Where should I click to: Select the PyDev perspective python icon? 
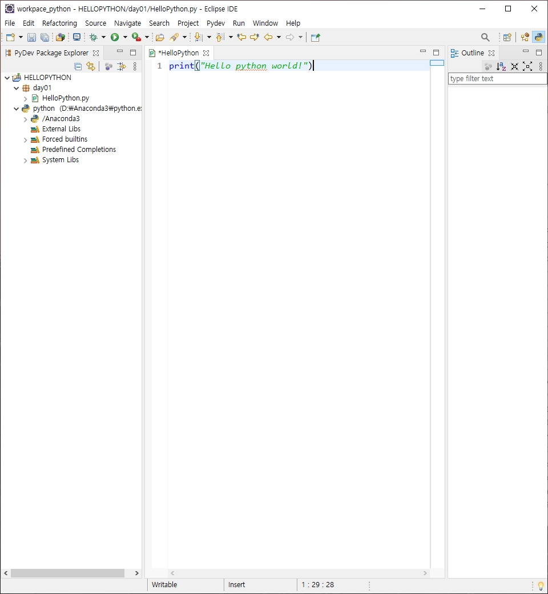538,37
